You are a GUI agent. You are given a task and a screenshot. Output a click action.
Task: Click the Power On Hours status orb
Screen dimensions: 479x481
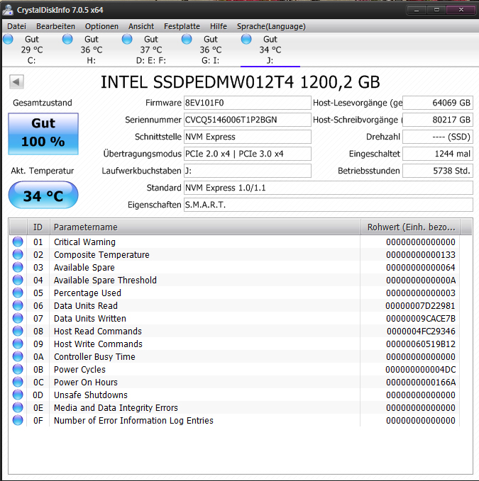click(x=18, y=383)
